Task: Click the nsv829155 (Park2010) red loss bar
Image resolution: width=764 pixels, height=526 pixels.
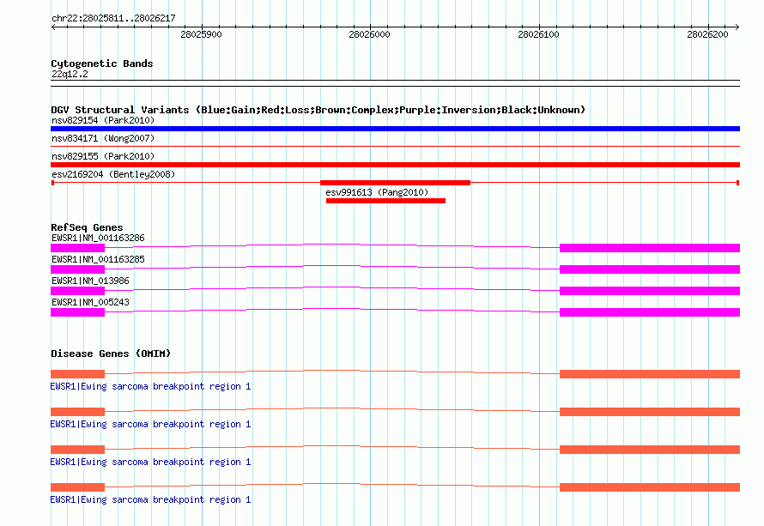Action: point(395,165)
